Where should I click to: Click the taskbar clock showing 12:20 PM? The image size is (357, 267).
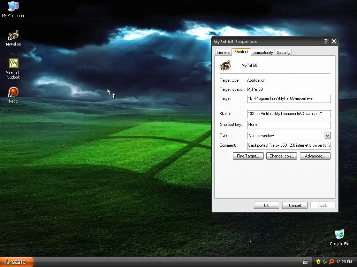coord(344,262)
